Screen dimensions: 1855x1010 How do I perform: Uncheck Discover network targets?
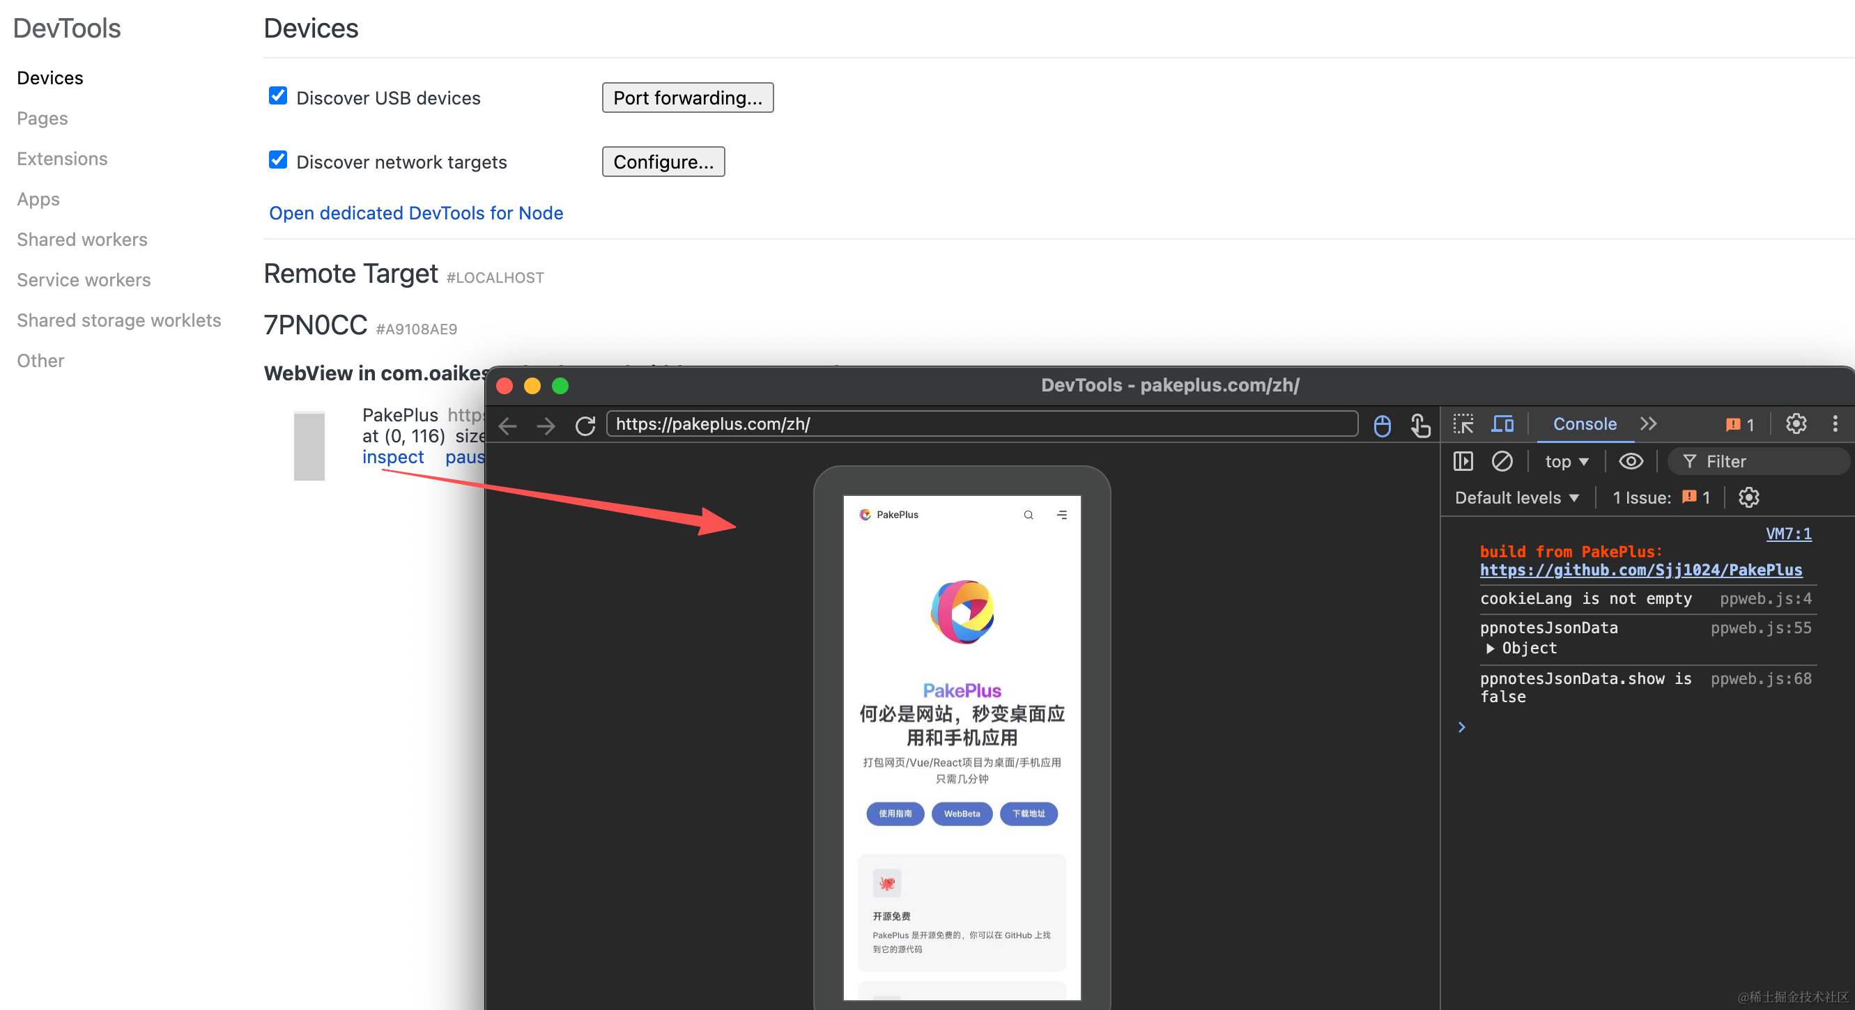coord(278,160)
